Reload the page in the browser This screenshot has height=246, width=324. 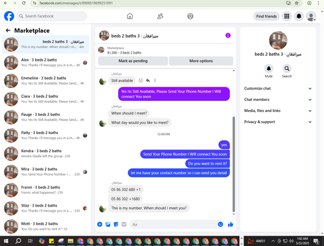click(x=24, y=3)
